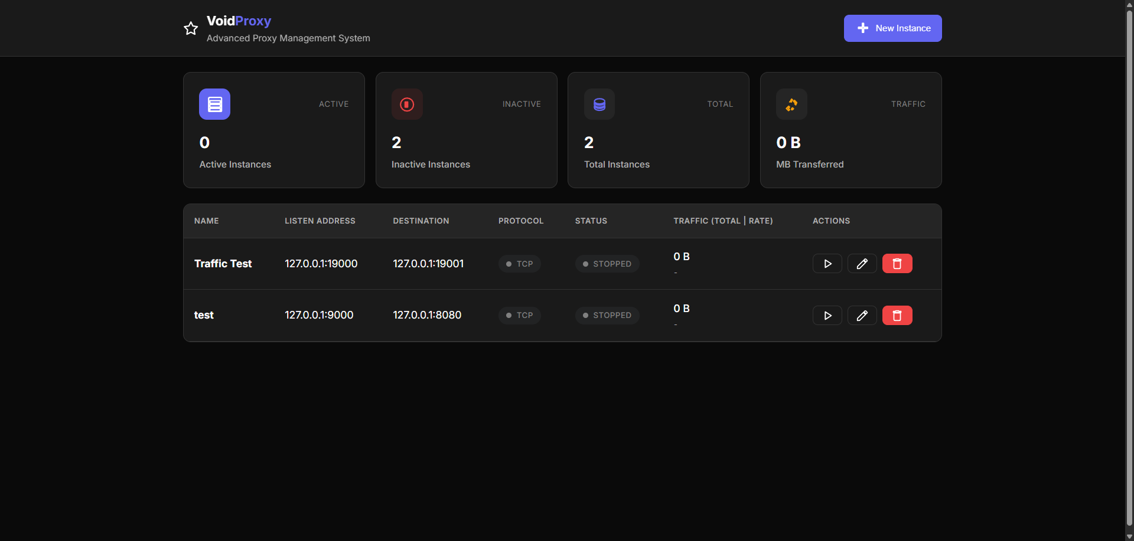
Task: Click the TCP protocol badge for Traffic Test
Action: coord(520,264)
